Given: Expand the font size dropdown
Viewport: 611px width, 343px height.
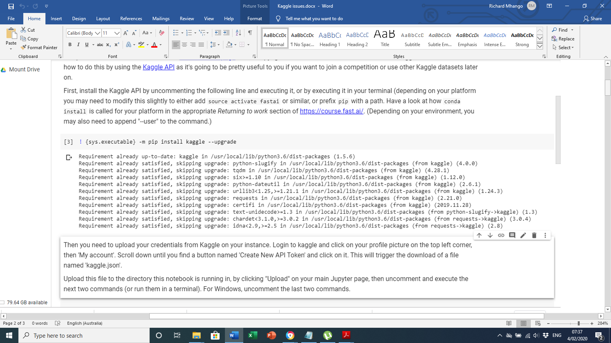Looking at the screenshot, I should pyautogui.click(x=117, y=33).
